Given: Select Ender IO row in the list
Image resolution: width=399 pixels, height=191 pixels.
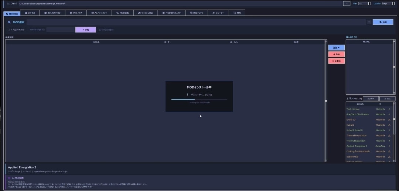Looking at the screenshot, I should 369,119.
